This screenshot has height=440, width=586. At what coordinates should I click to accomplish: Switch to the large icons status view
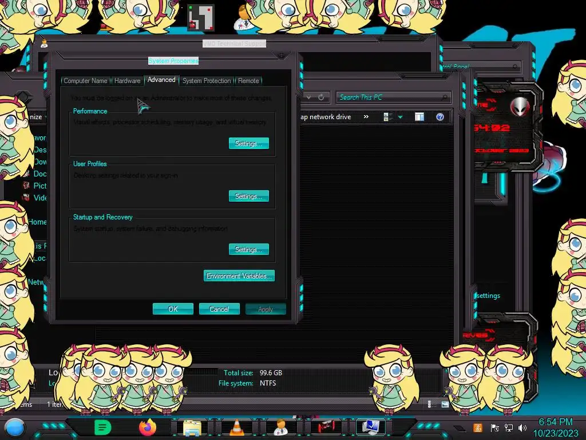(x=445, y=404)
